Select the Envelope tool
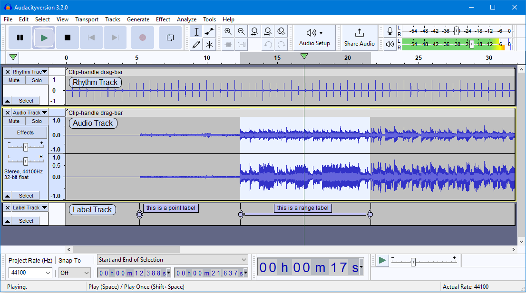Viewport: 526px width, 293px height. click(x=209, y=31)
